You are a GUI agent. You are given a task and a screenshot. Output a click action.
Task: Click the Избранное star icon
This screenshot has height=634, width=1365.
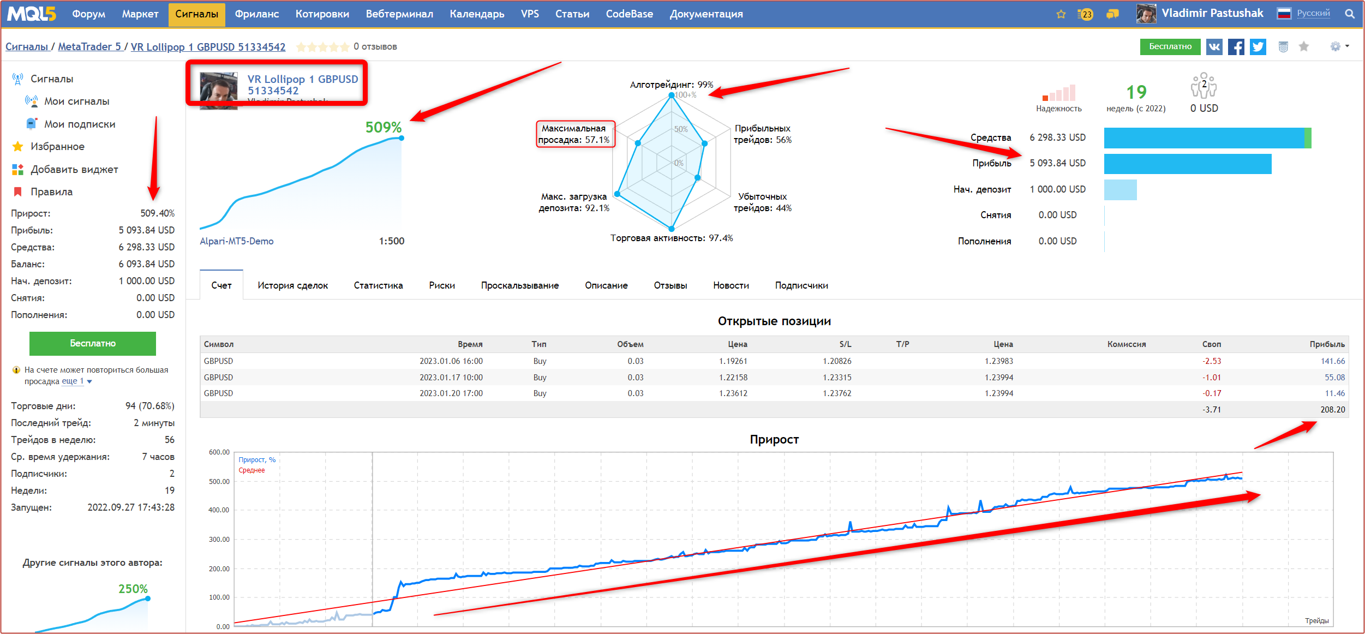coord(17,146)
